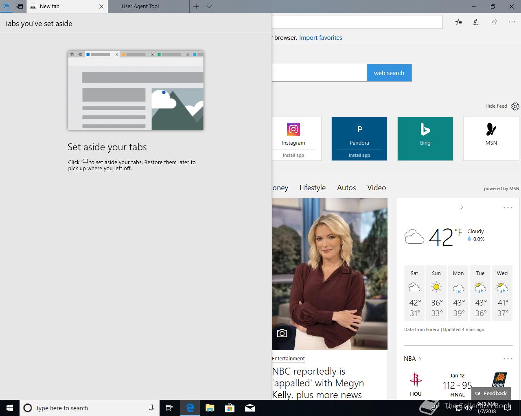Select the Mon forecast column
This screenshot has height=416, width=521.
click(458, 293)
